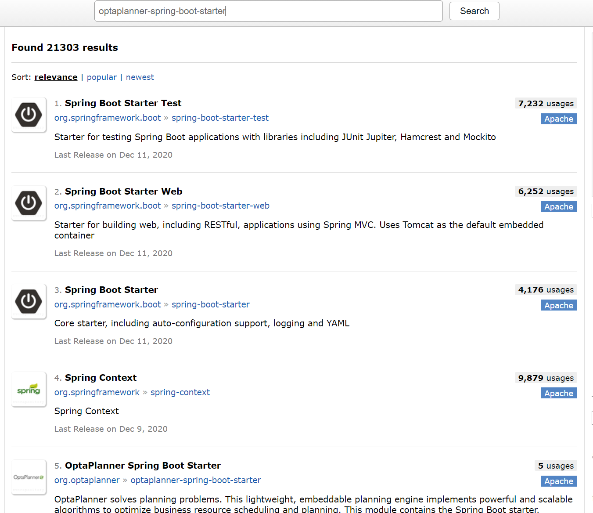View 5 usages of OptaPlanner starter
The width and height of the screenshot is (593, 513).
click(556, 466)
